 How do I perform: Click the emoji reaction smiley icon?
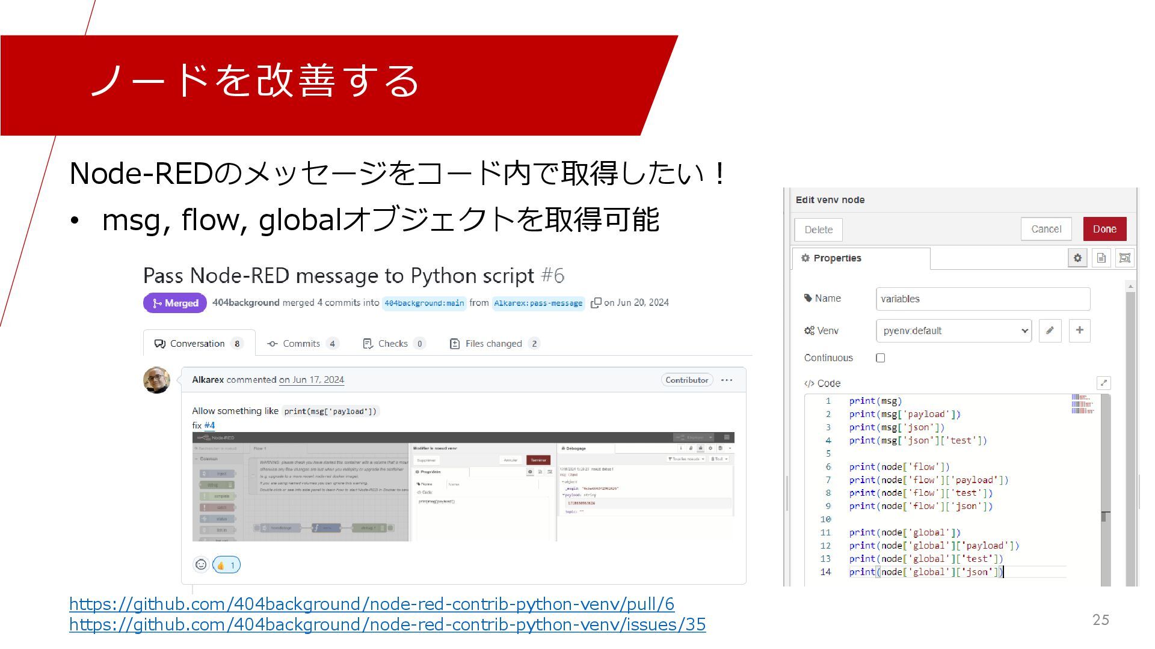tap(201, 565)
